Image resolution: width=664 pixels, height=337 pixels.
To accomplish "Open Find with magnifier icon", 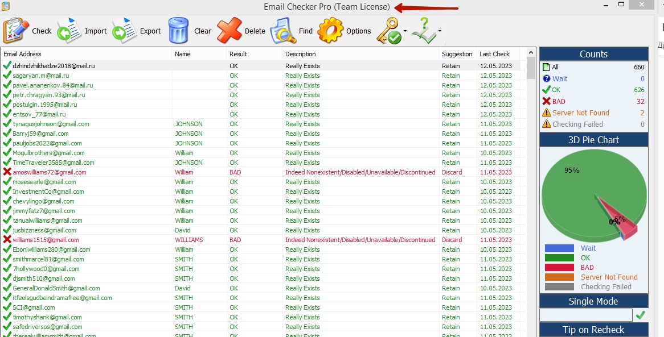I will click(283, 31).
